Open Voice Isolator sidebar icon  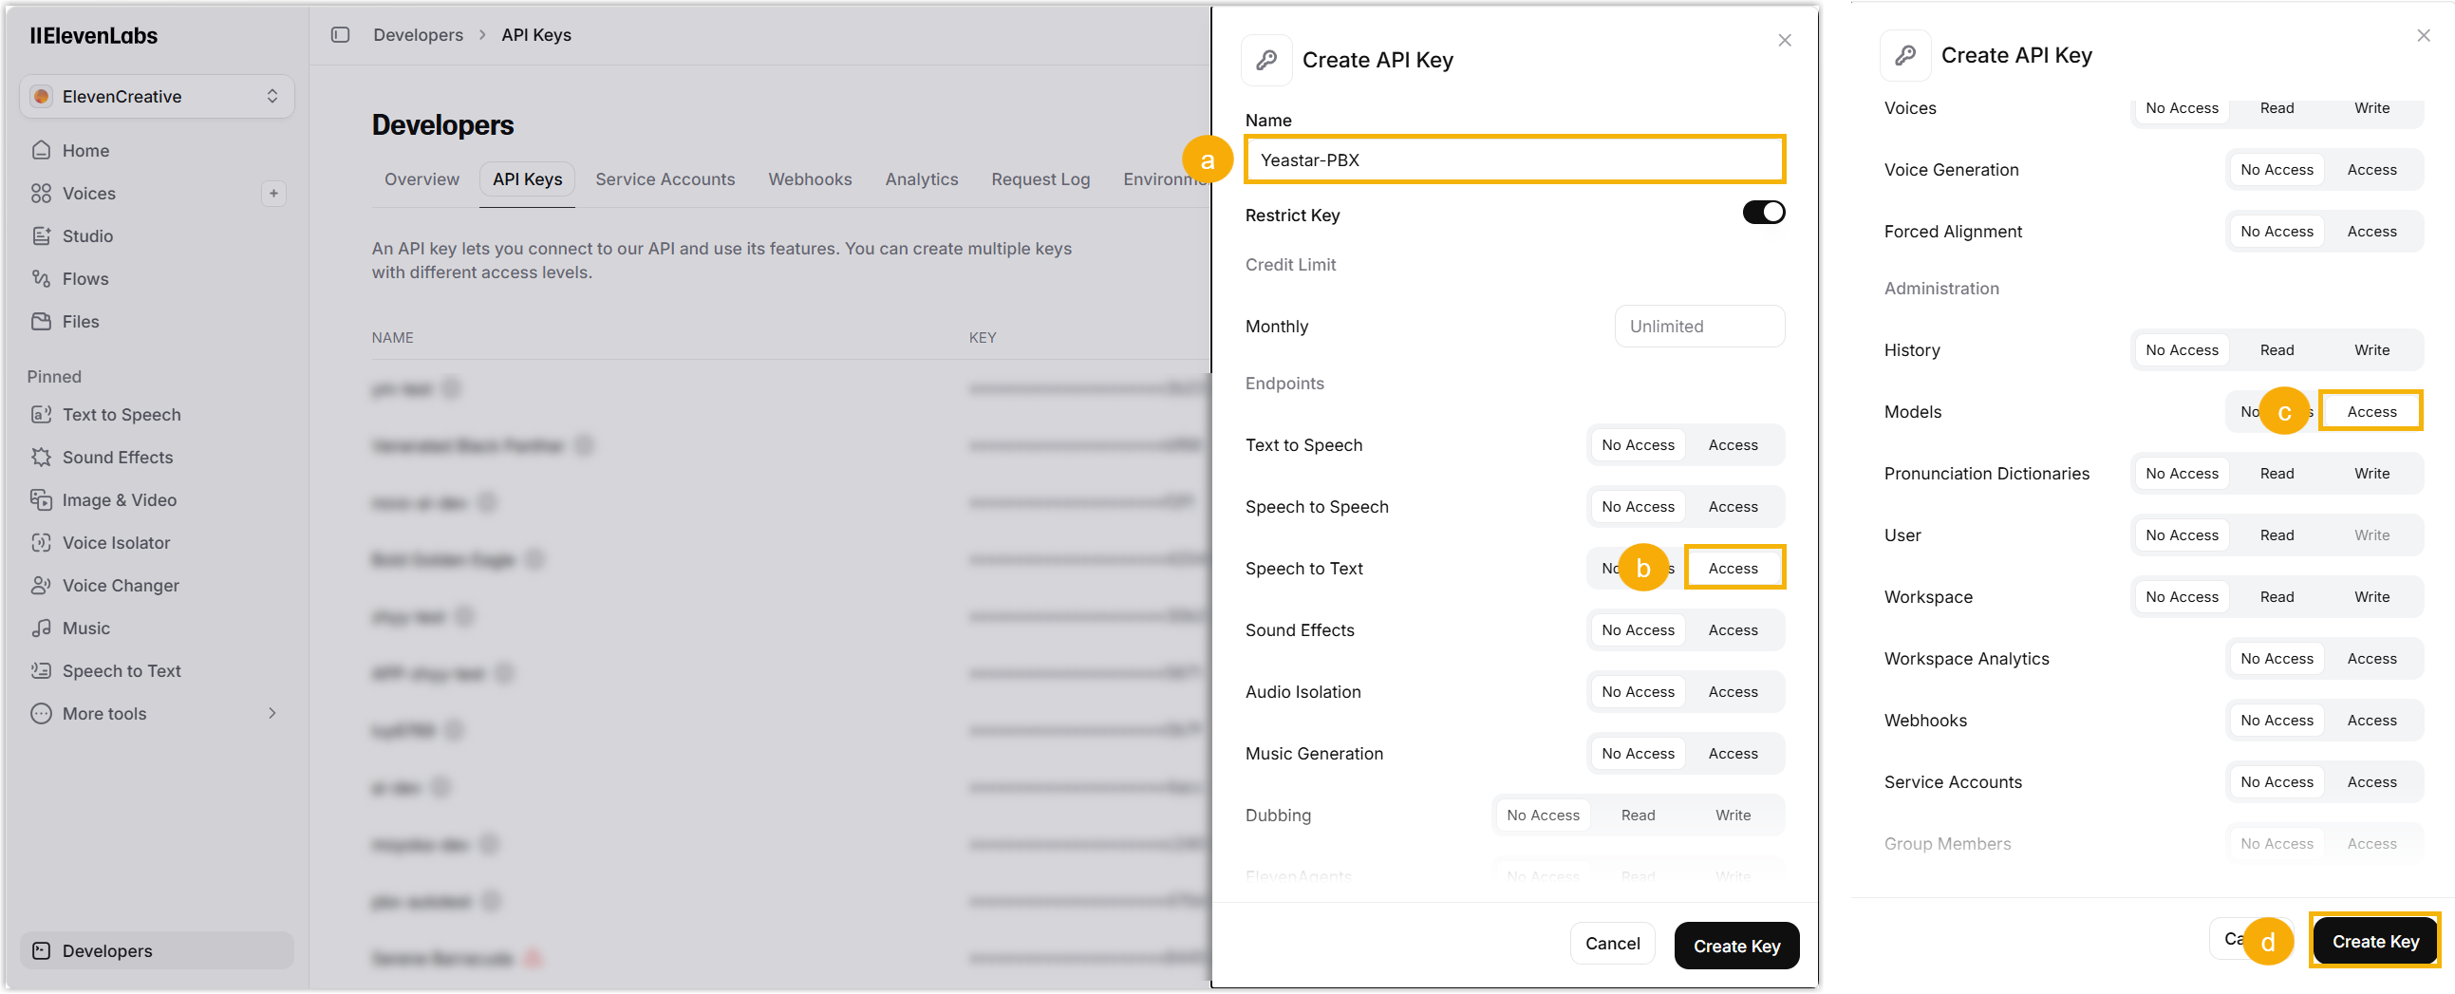[x=41, y=543]
